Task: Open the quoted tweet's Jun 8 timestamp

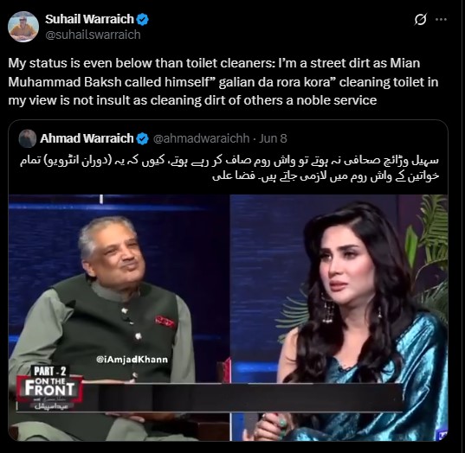Action: click(273, 138)
